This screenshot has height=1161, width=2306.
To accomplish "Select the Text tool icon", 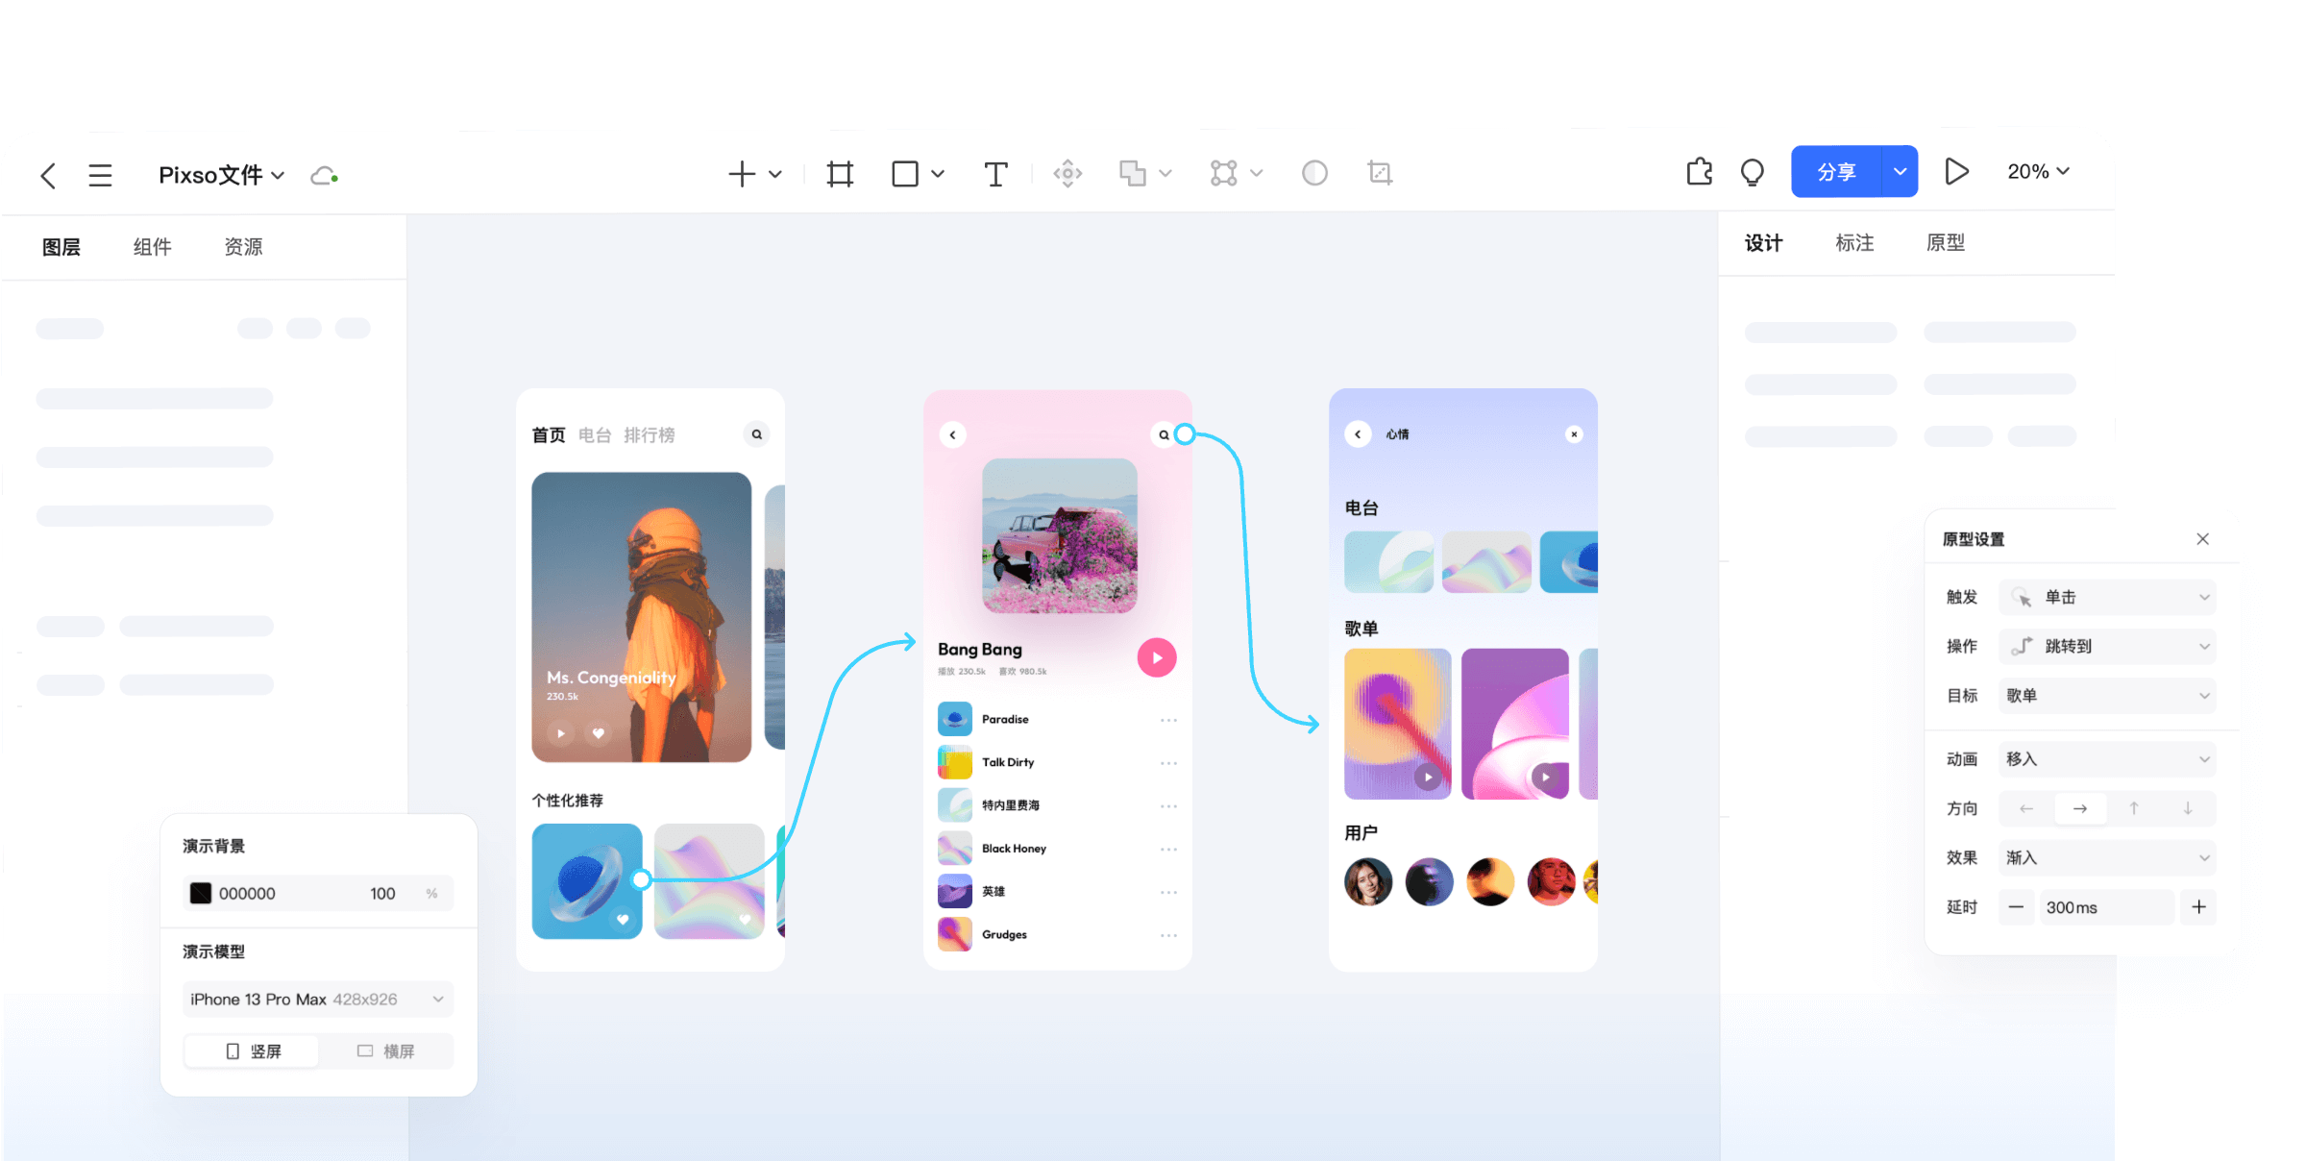I will (x=995, y=174).
